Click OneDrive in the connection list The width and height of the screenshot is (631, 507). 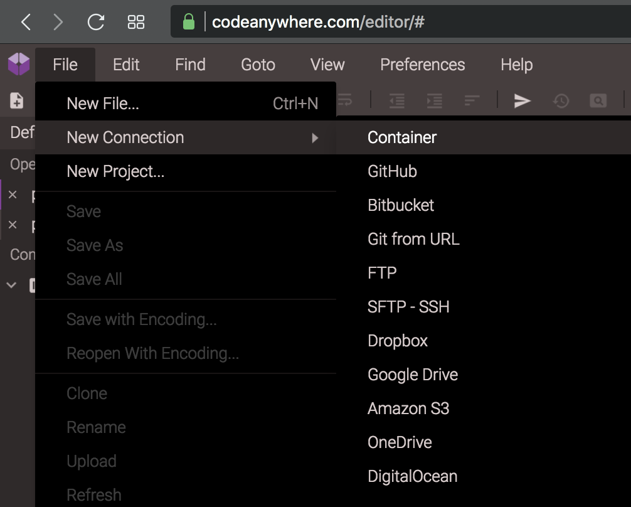[x=484, y=442]
